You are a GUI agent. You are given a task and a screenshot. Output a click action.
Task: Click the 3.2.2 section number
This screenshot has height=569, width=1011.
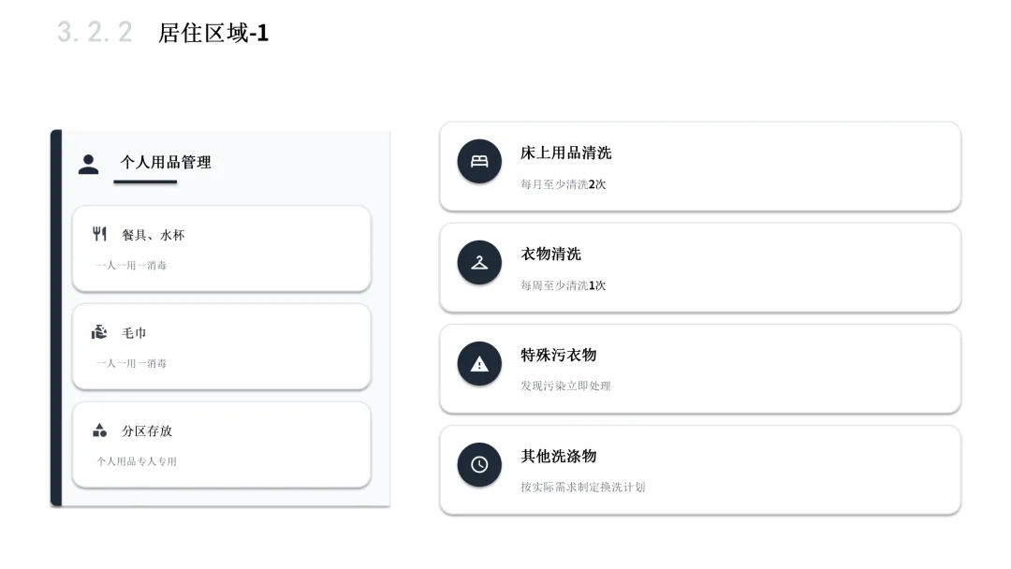pos(95,33)
